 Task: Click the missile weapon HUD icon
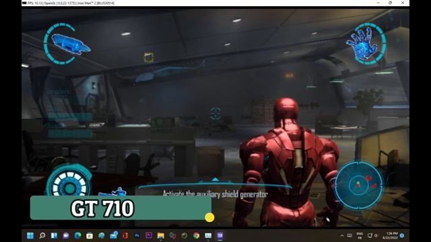click(x=71, y=44)
